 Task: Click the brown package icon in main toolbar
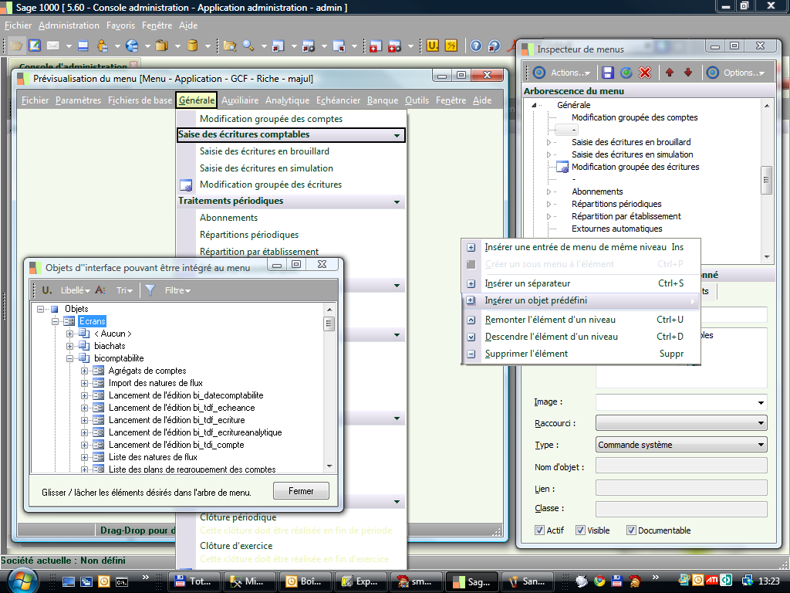point(162,46)
